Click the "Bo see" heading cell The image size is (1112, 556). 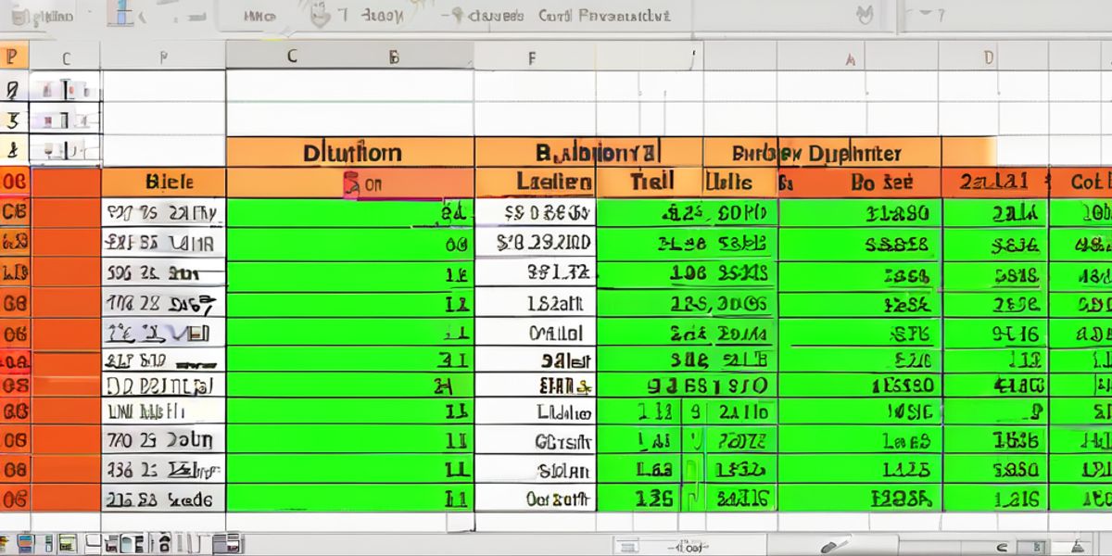(x=860, y=183)
